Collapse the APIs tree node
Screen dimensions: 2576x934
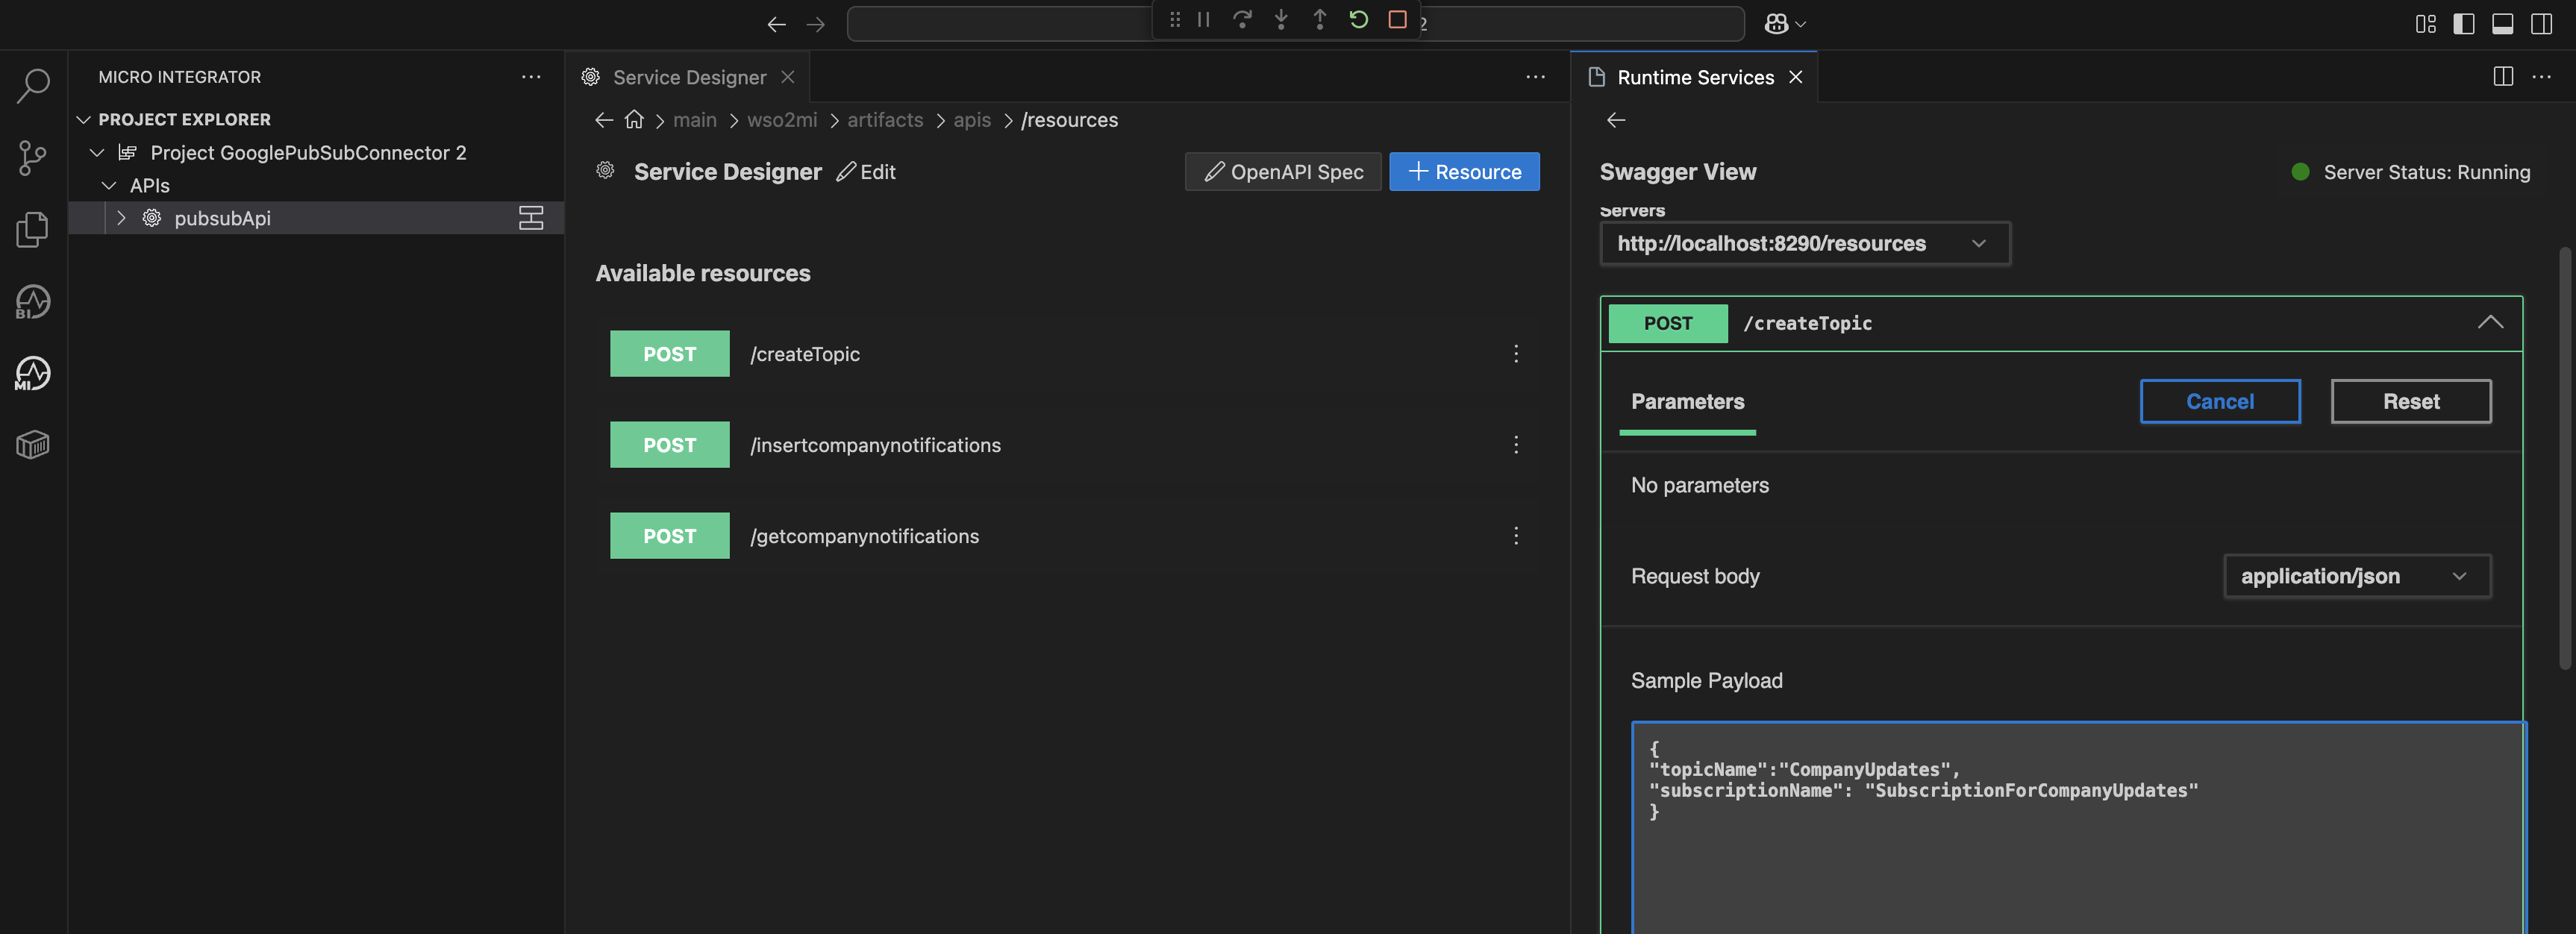(x=109, y=185)
